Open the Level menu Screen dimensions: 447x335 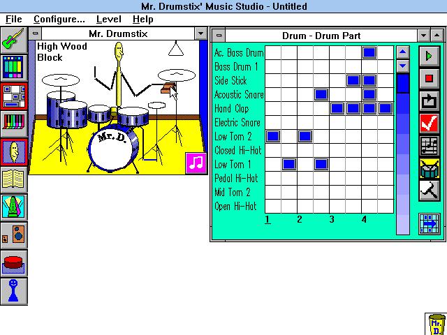(109, 19)
